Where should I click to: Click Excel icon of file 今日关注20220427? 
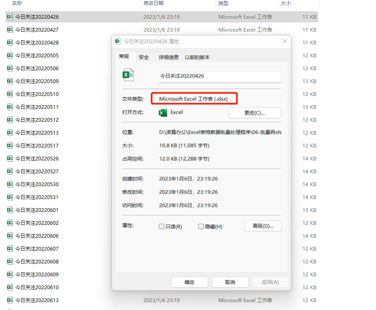click(x=10, y=30)
